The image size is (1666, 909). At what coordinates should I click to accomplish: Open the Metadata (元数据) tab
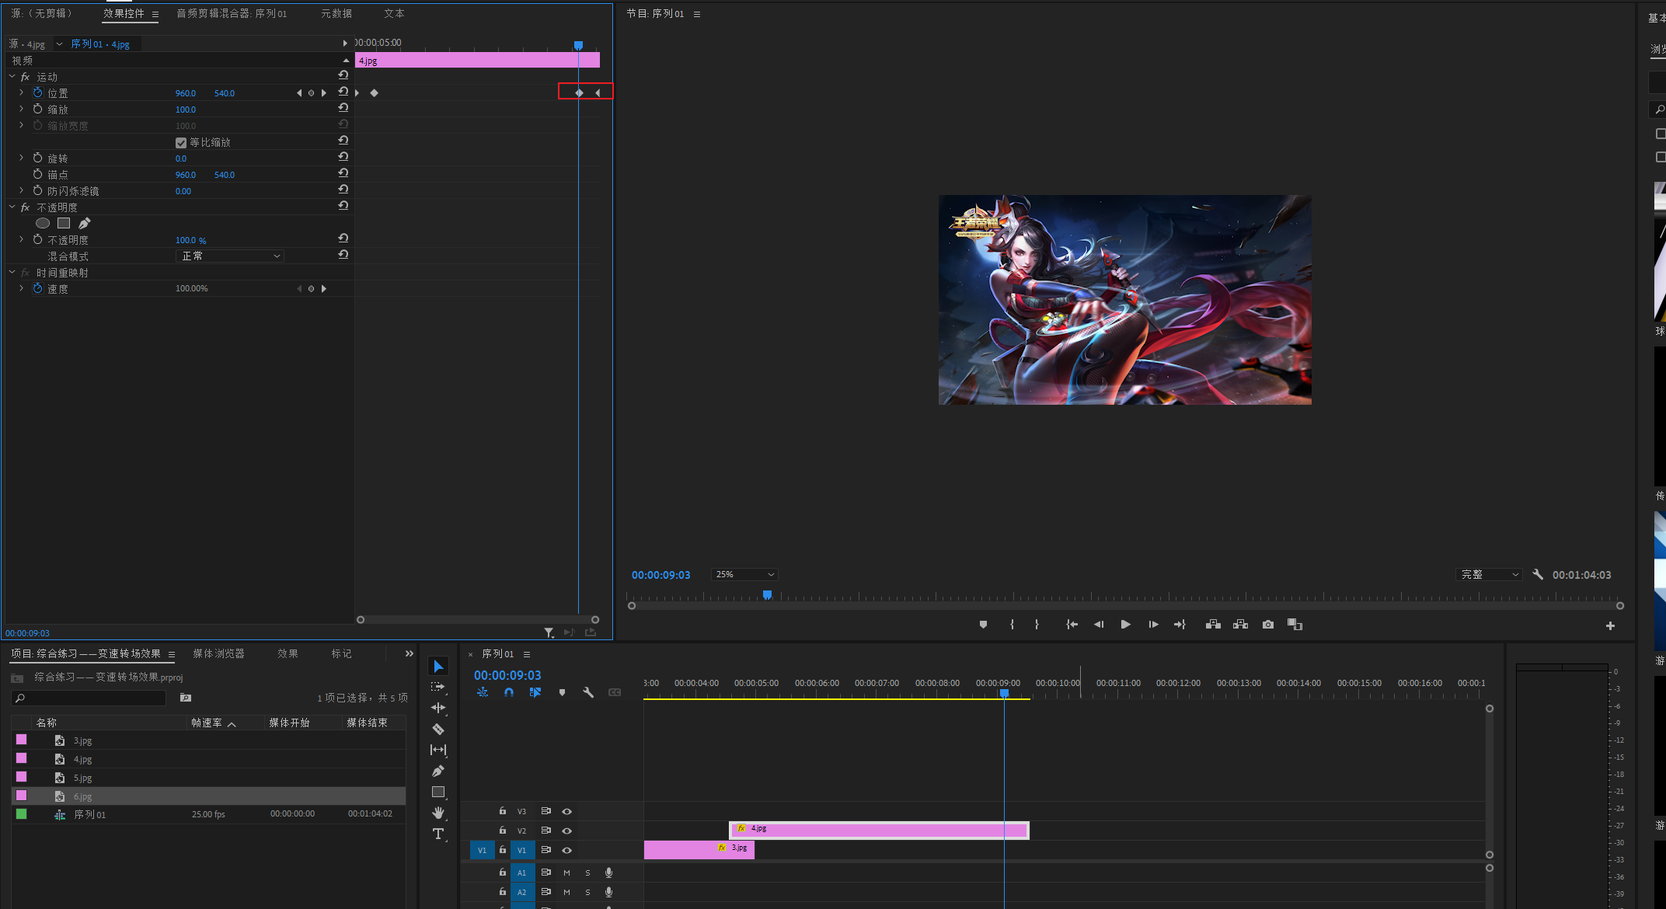(336, 13)
